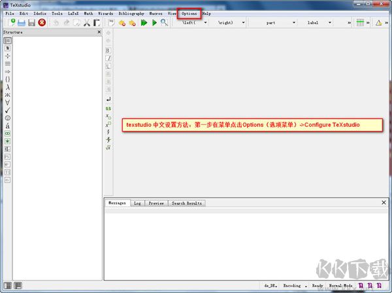Open the viewer with the magnifier icon
The width and height of the screenshot is (392, 293).
[x=164, y=22]
